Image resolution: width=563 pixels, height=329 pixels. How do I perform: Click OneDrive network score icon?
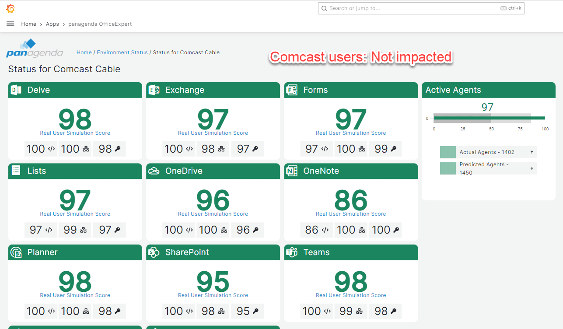click(224, 230)
